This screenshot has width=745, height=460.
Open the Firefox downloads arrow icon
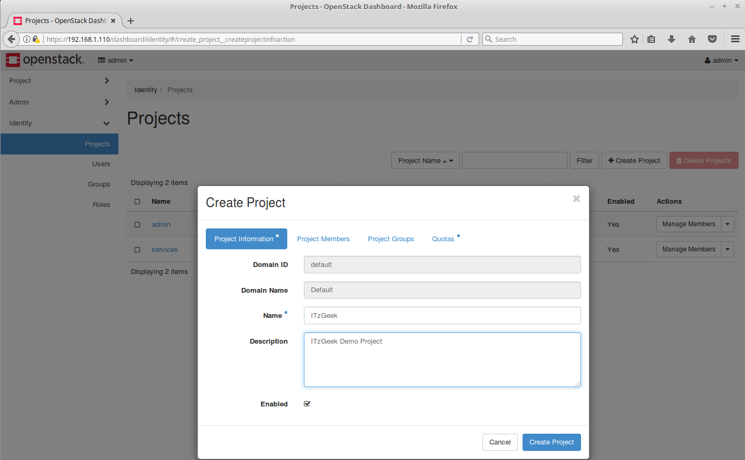click(671, 39)
